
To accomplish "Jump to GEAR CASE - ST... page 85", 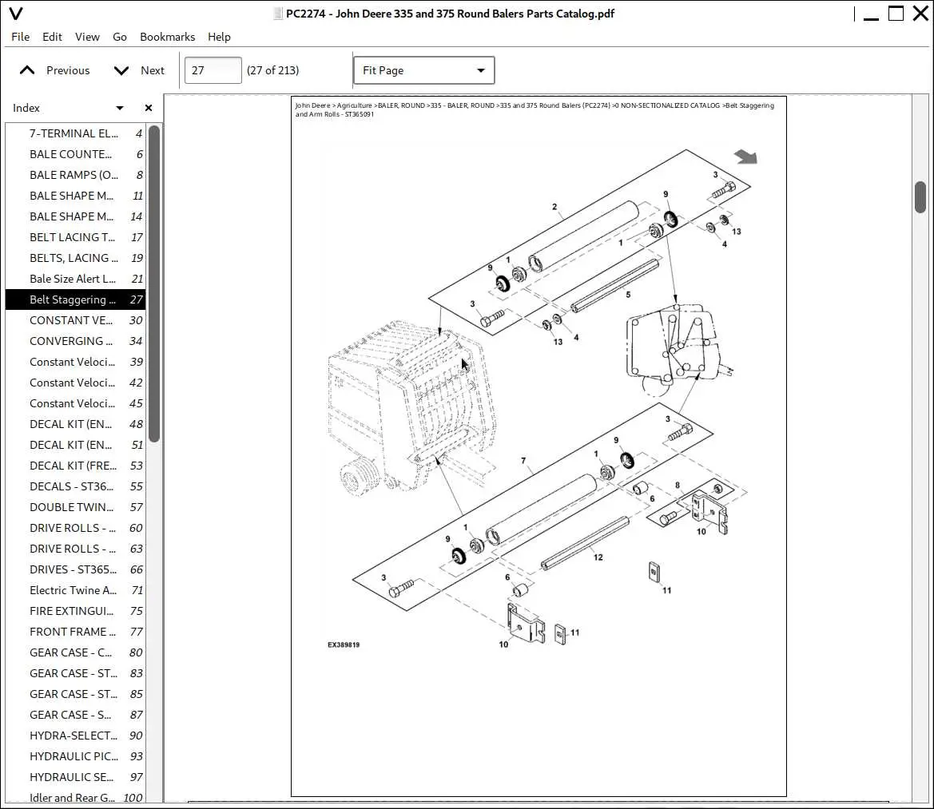I will [x=76, y=694].
